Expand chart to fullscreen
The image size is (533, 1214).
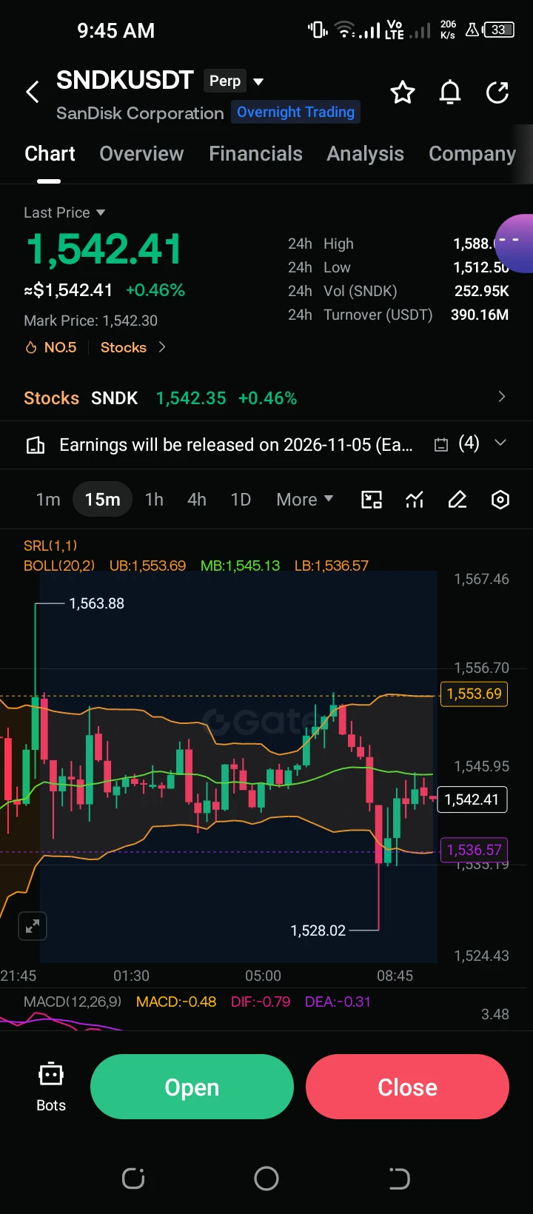pos(33,926)
